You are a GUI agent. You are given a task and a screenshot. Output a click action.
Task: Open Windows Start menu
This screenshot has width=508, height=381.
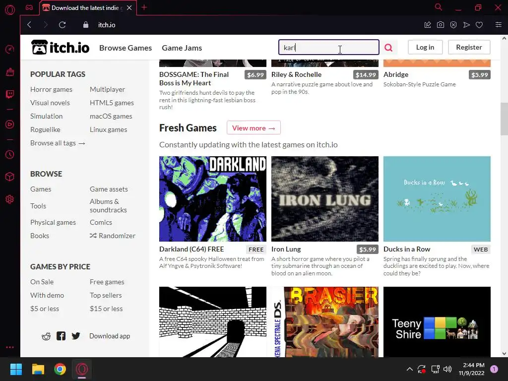click(x=16, y=369)
